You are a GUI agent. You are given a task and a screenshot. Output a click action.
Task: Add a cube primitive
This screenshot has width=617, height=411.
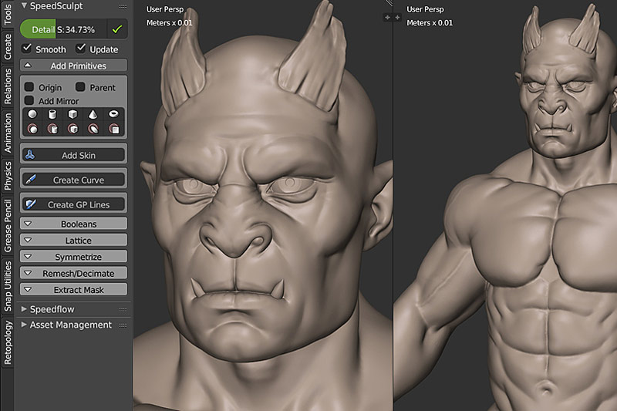pyautogui.click(x=72, y=114)
